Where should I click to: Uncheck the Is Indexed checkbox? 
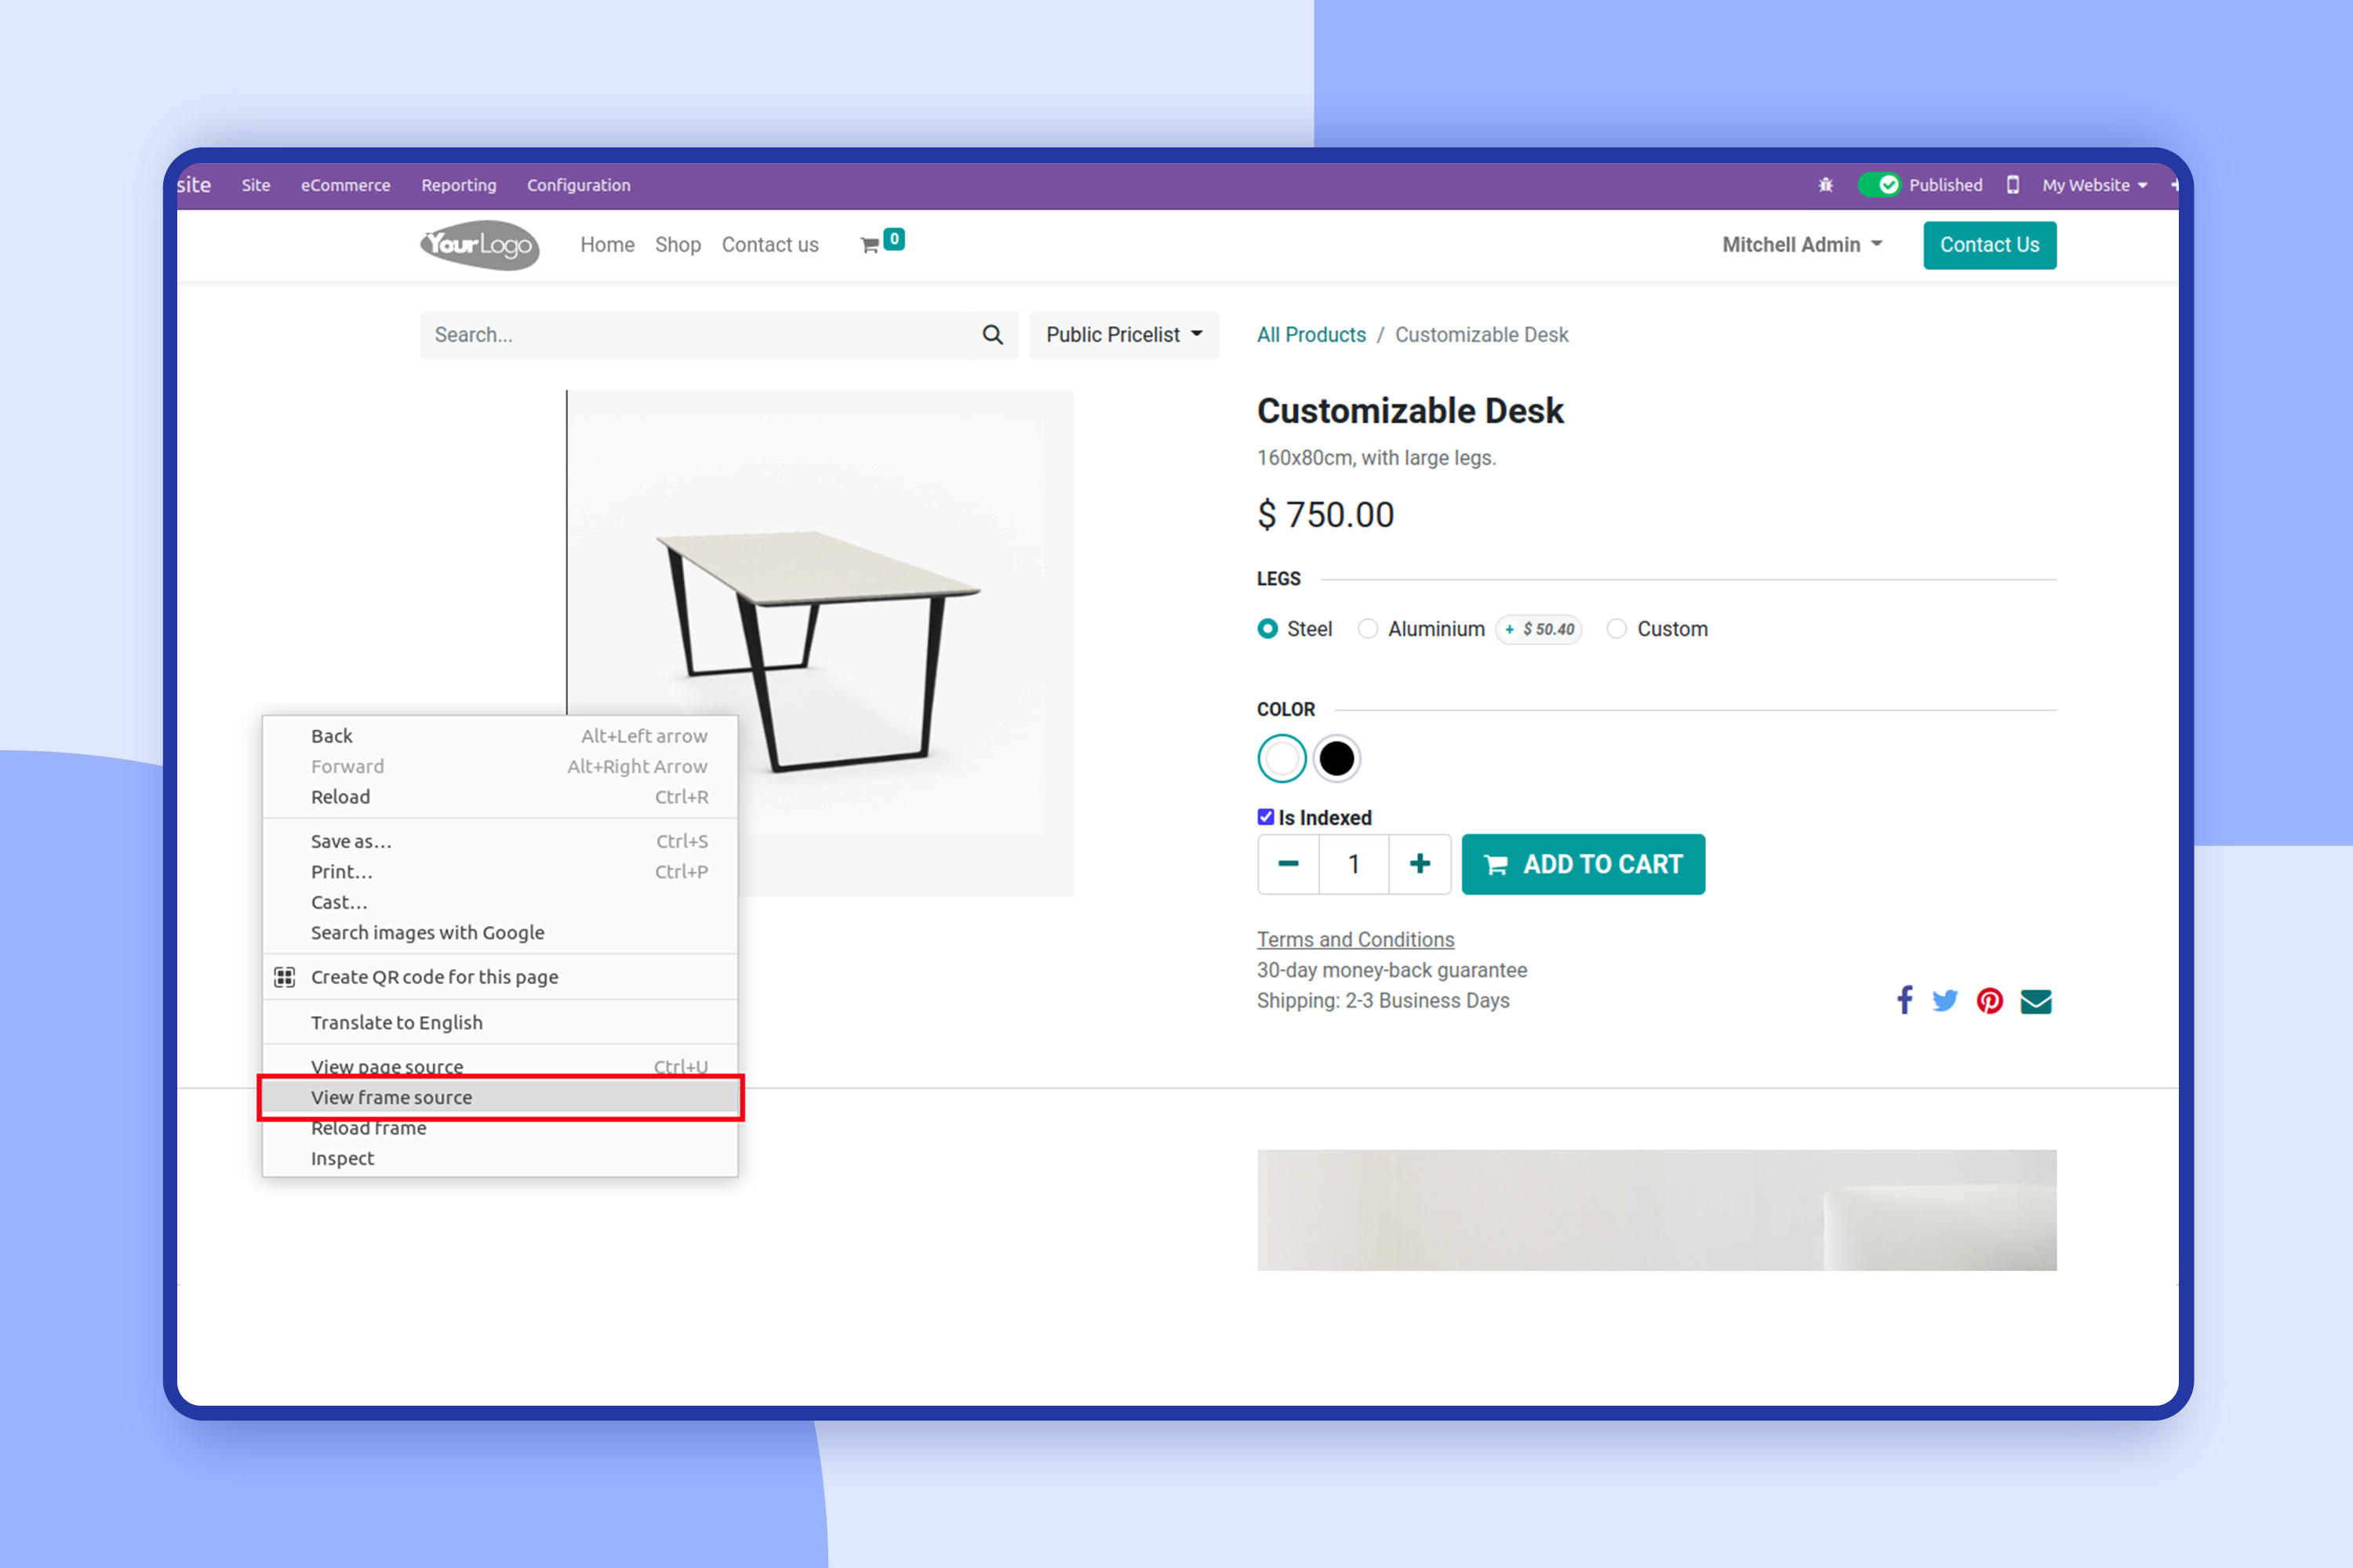click(1266, 817)
